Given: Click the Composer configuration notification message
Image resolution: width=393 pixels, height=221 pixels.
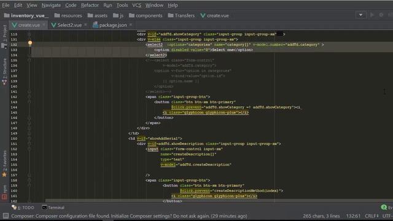Looking at the screenshot, I should click(x=129, y=216).
